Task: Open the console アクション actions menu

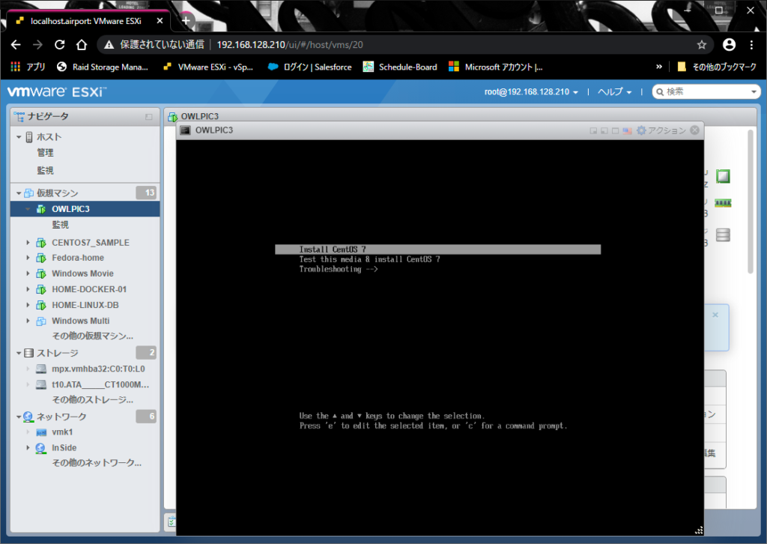Action: click(661, 130)
